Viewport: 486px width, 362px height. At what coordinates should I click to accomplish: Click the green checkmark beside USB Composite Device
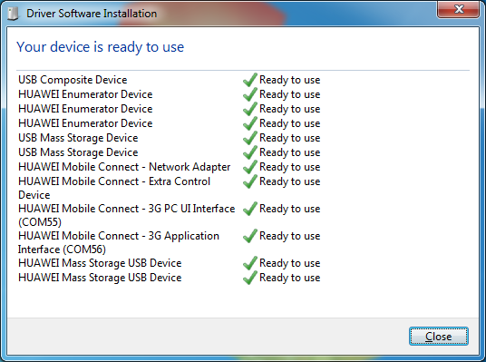tap(250, 80)
